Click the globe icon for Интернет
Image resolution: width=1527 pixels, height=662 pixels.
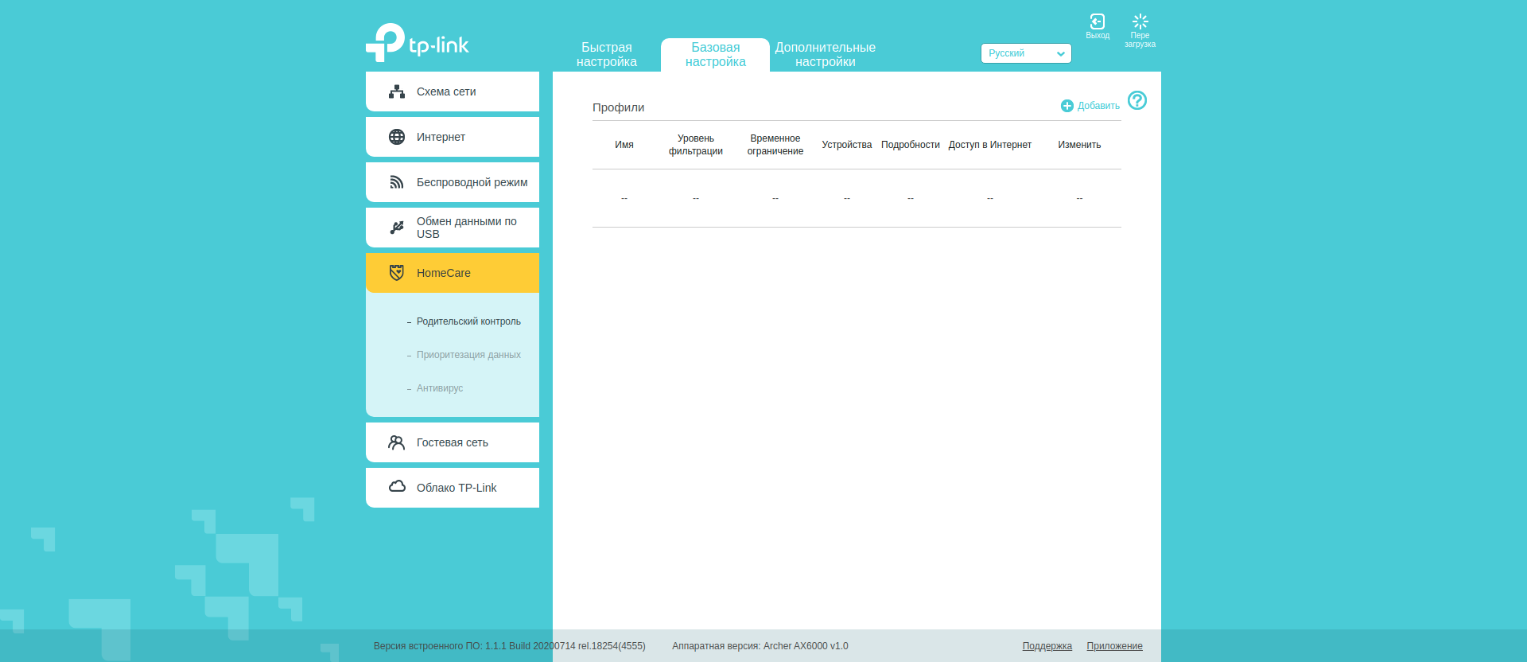click(x=397, y=137)
